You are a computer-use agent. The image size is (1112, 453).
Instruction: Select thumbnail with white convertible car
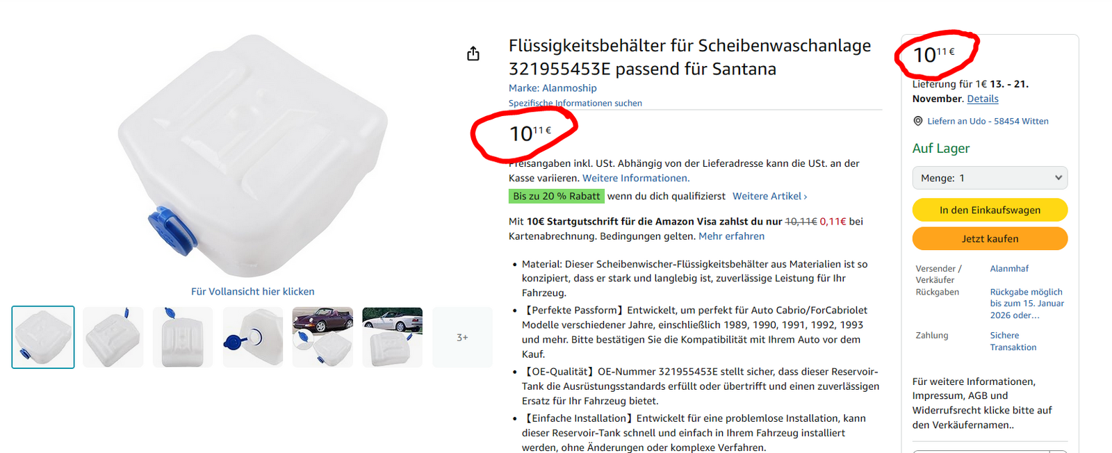[393, 337]
